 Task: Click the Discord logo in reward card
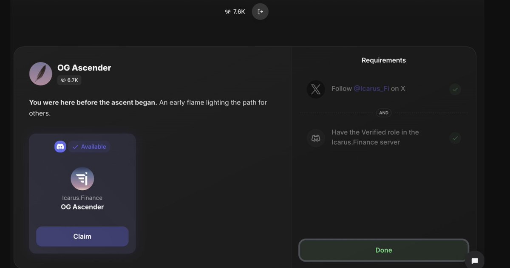pyautogui.click(x=60, y=147)
